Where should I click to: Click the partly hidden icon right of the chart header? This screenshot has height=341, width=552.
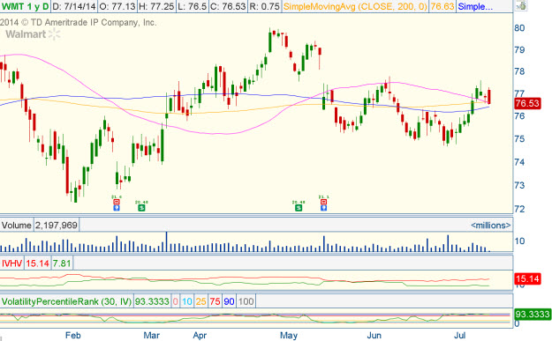522,5
